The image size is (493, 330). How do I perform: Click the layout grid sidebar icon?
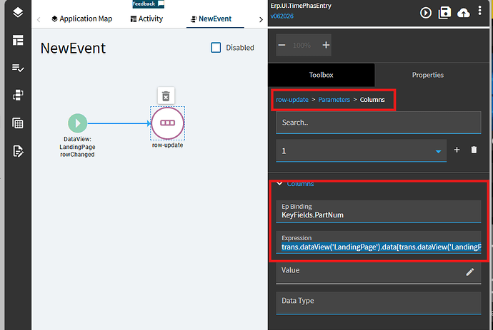pyautogui.click(x=18, y=40)
